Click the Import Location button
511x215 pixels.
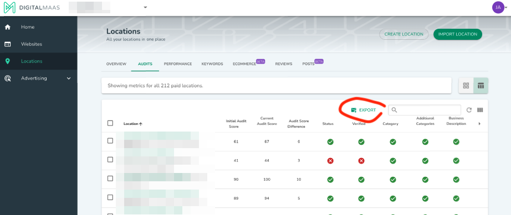tap(458, 34)
